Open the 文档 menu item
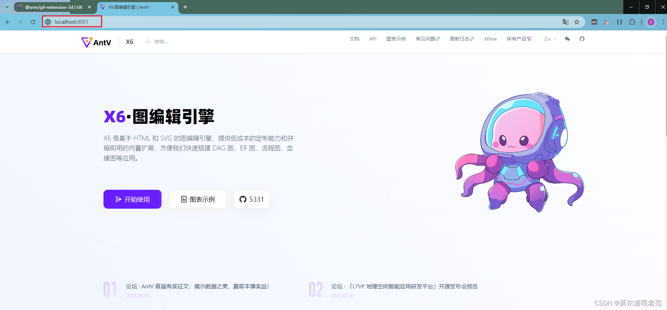 tap(354, 39)
